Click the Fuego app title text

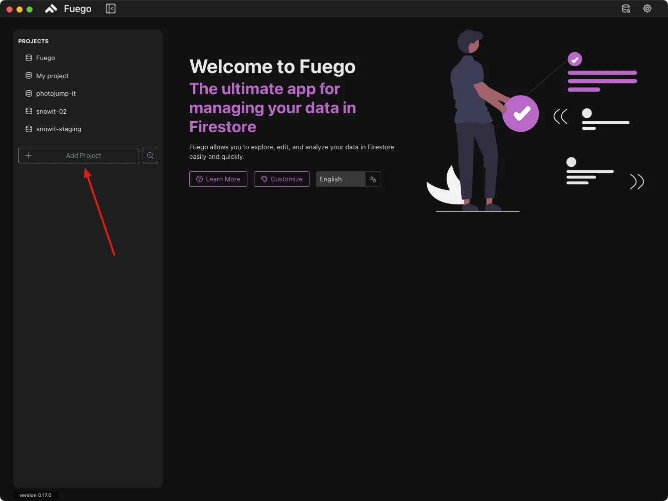coord(78,9)
